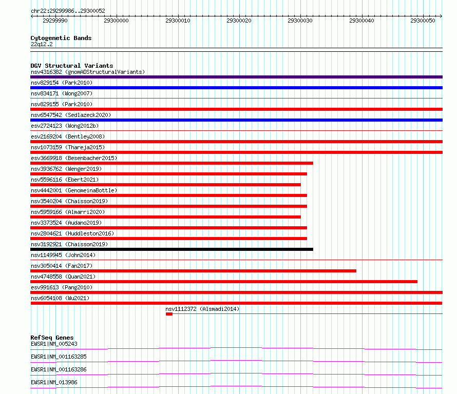The image size is (457, 394).
Task: Click the nsv4316382 (gnomADStructuralVariants) label
Action: [x=88, y=72]
